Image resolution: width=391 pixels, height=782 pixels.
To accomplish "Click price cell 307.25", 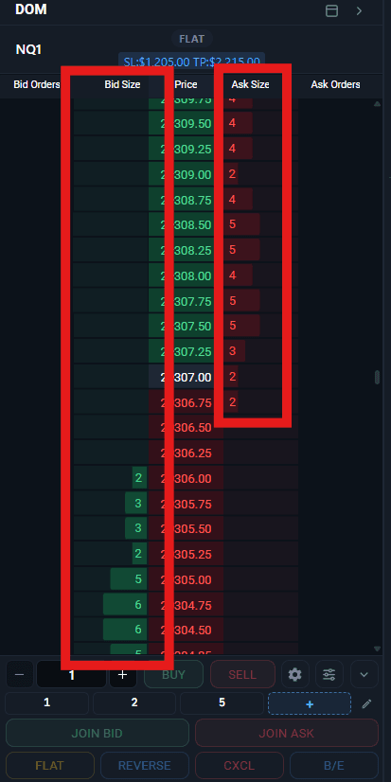I will click(x=186, y=351).
